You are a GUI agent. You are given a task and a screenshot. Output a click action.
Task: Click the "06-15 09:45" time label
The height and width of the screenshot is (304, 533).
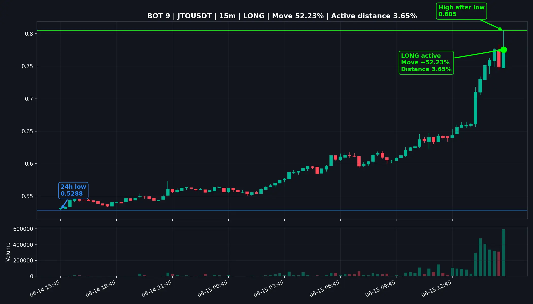tap(380, 288)
